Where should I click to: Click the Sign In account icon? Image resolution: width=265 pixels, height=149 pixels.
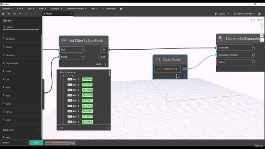[x=216, y=14]
